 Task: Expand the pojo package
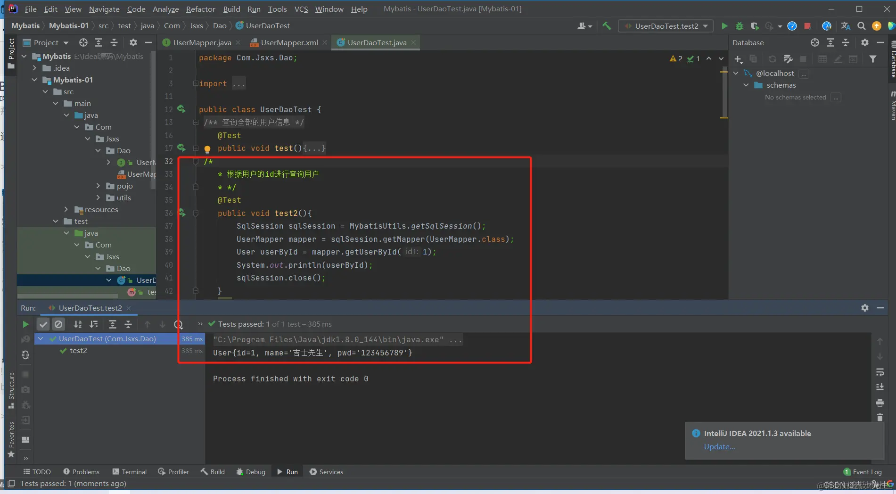98,186
